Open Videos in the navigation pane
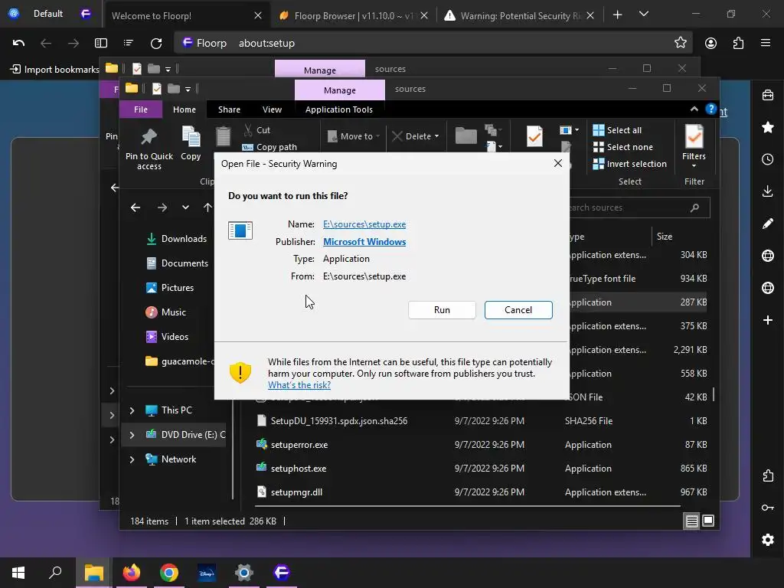Image resolution: width=784 pixels, height=588 pixels. [167, 337]
